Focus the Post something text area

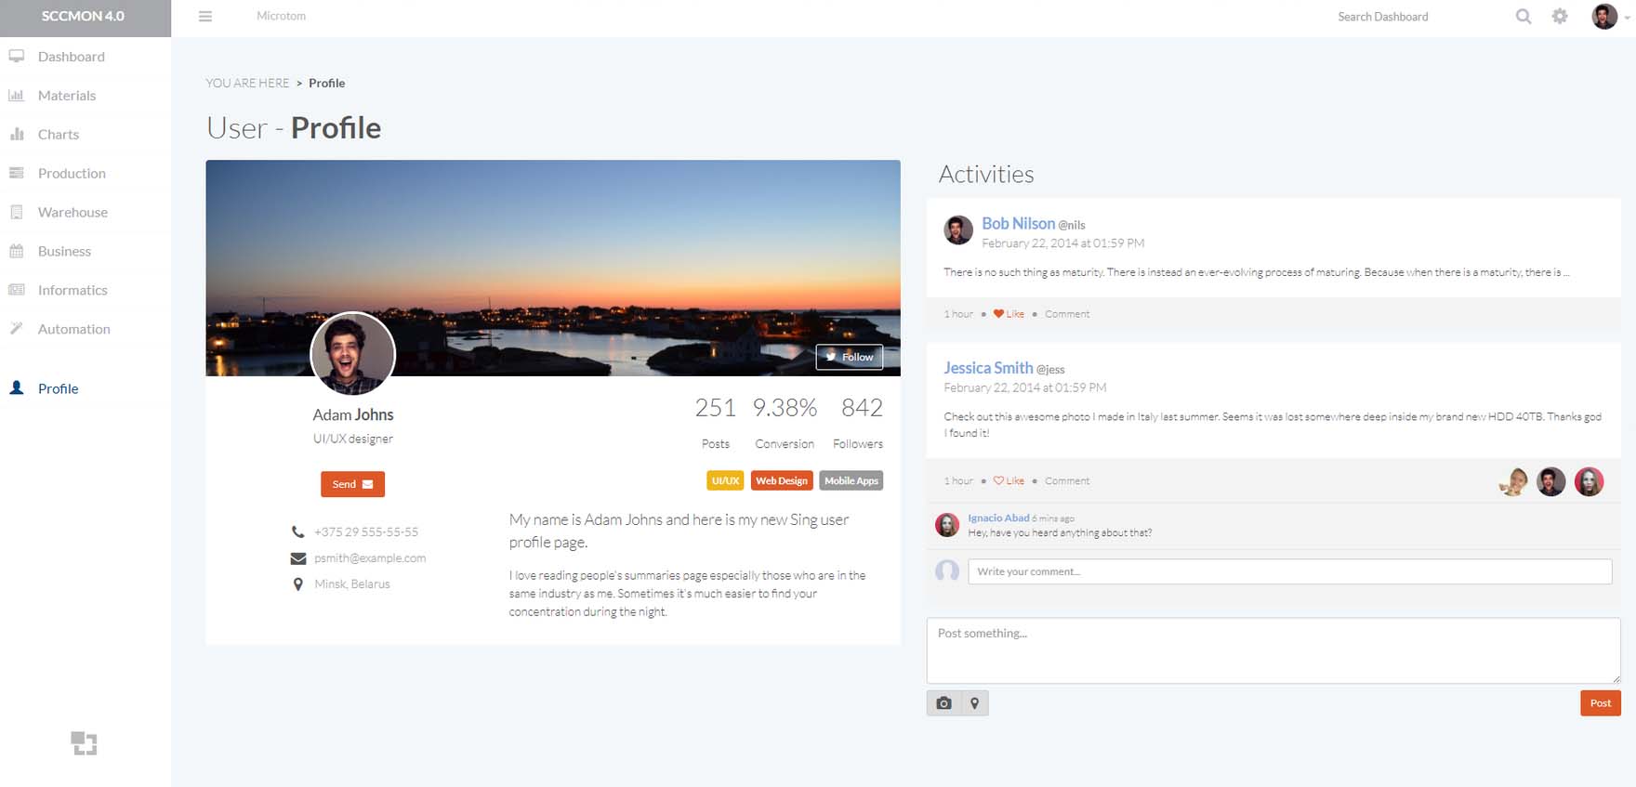[1273, 650]
